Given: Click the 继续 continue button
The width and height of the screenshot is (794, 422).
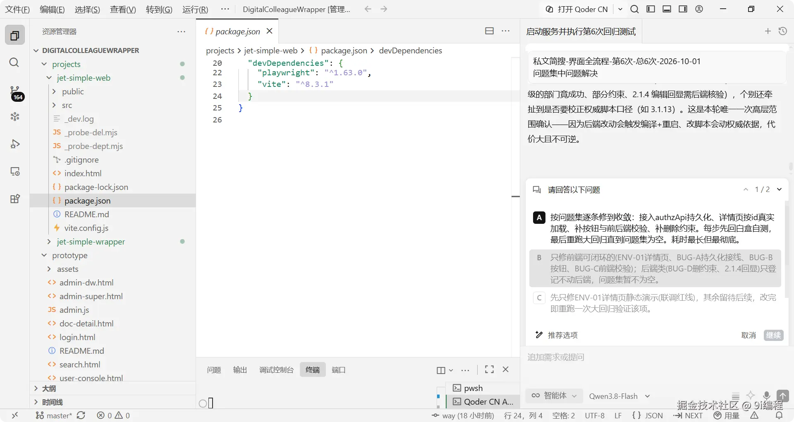Looking at the screenshot, I should (773, 335).
